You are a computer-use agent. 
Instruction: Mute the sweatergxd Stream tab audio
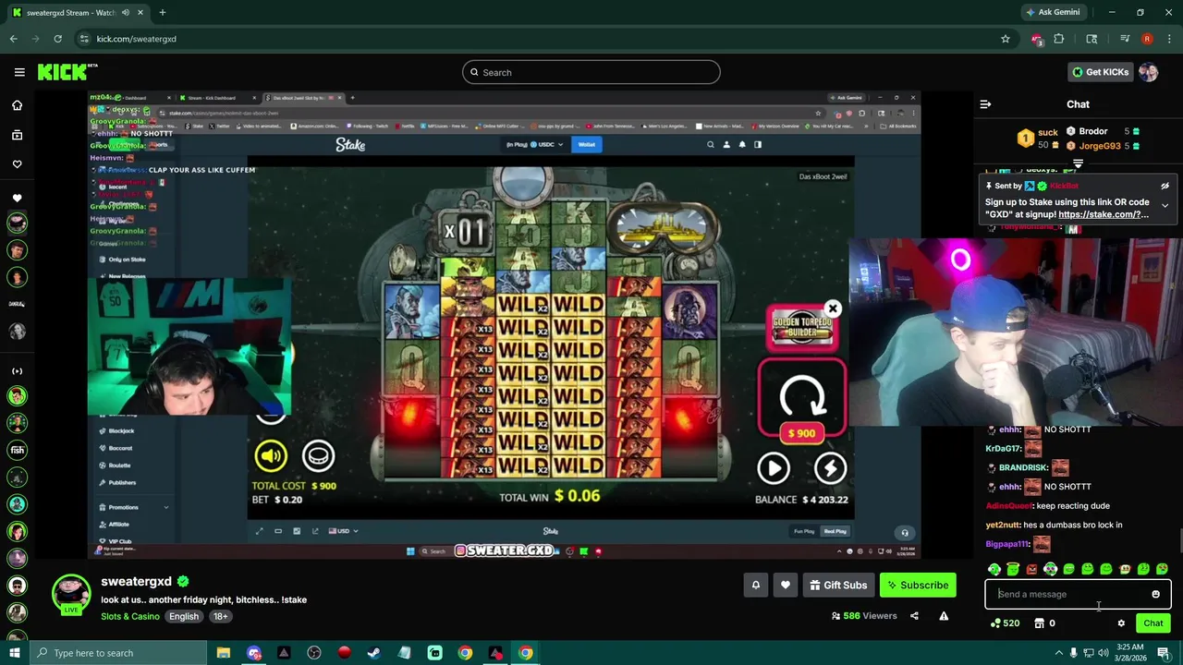point(125,13)
